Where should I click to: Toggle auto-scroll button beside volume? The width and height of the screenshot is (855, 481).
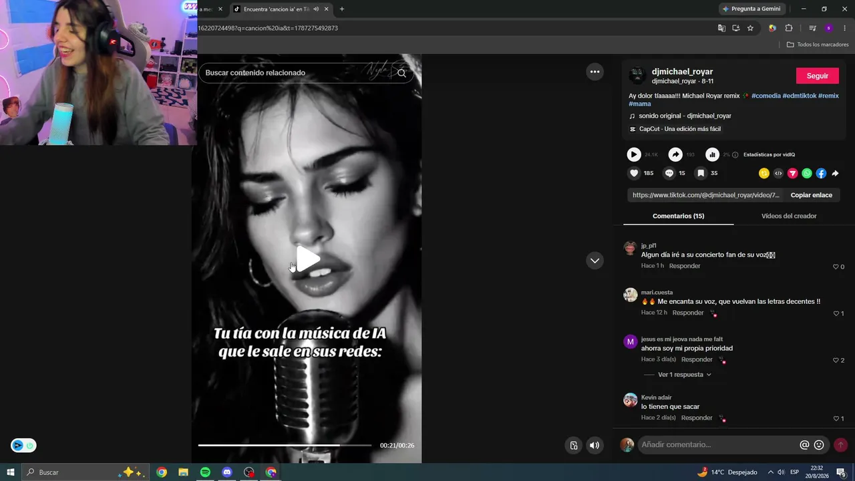(573, 446)
